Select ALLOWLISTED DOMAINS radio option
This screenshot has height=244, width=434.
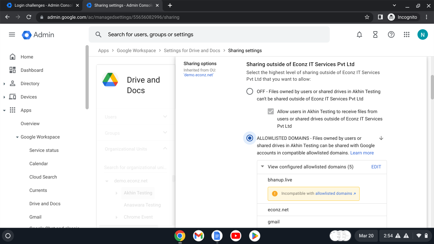pyautogui.click(x=250, y=138)
